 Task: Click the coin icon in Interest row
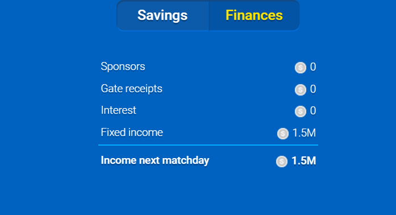point(301,111)
